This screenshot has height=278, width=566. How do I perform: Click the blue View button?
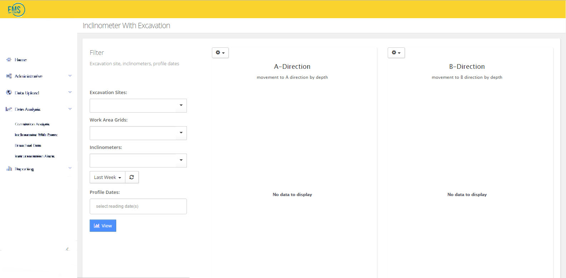tap(103, 226)
